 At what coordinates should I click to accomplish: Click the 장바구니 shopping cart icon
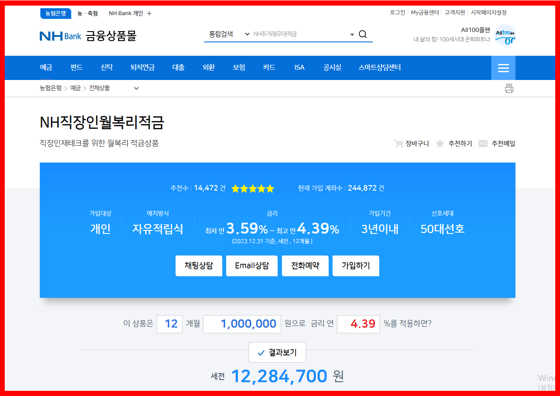click(398, 143)
